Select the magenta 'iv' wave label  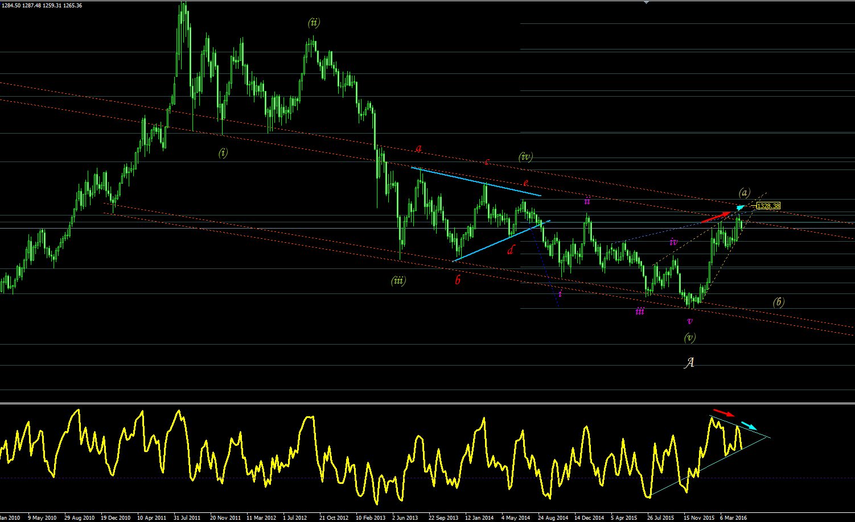coord(673,242)
